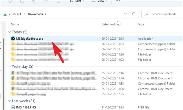This screenshot has width=183, height=110.
Task: Click the search magnifier icon in Search Downloads
Action: click(147, 14)
